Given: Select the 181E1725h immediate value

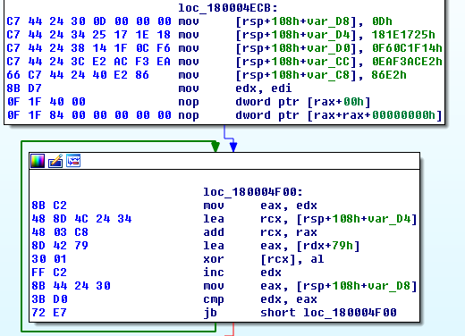Looking at the screenshot, I should [x=403, y=35].
